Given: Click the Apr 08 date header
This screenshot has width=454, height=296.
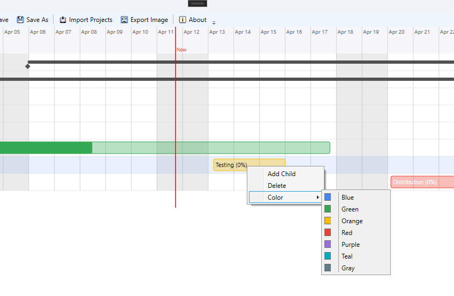Looking at the screenshot, I should (89, 32).
